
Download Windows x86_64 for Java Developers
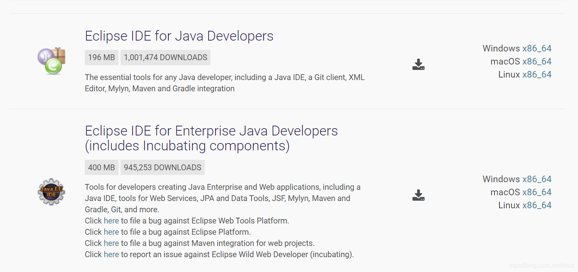tap(537, 48)
